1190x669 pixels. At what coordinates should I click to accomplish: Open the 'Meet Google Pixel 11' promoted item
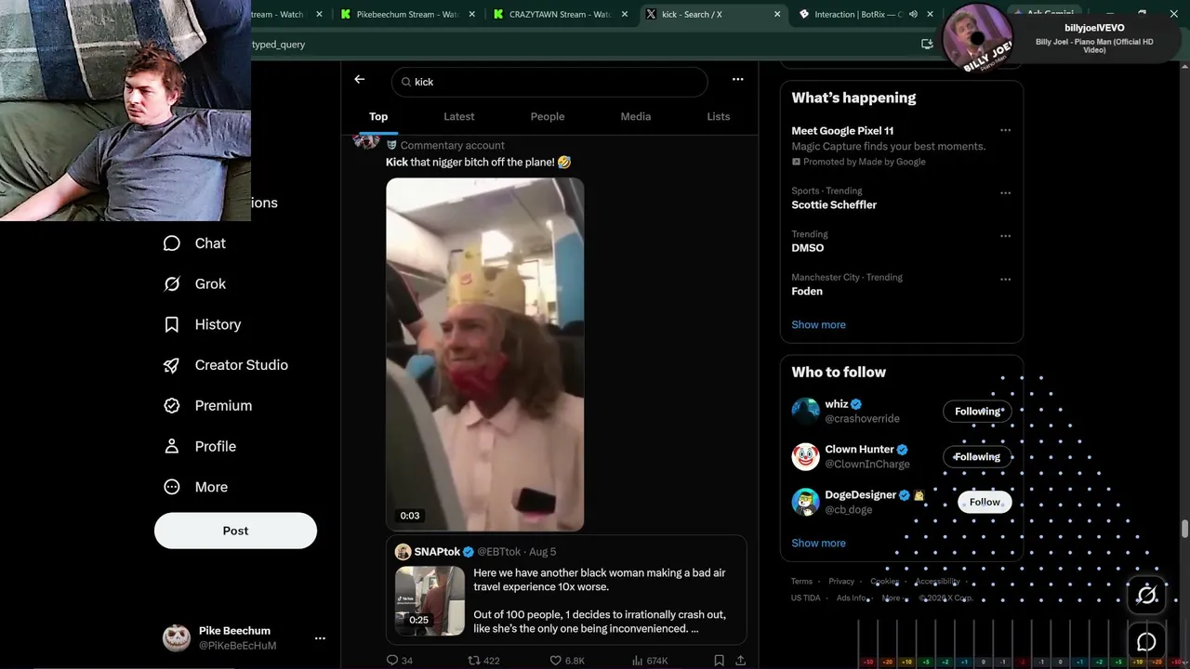[x=842, y=131]
